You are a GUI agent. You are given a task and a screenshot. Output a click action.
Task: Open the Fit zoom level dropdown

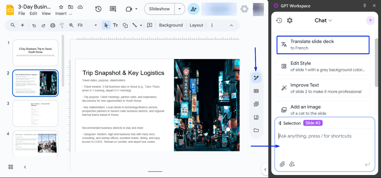click(x=87, y=25)
